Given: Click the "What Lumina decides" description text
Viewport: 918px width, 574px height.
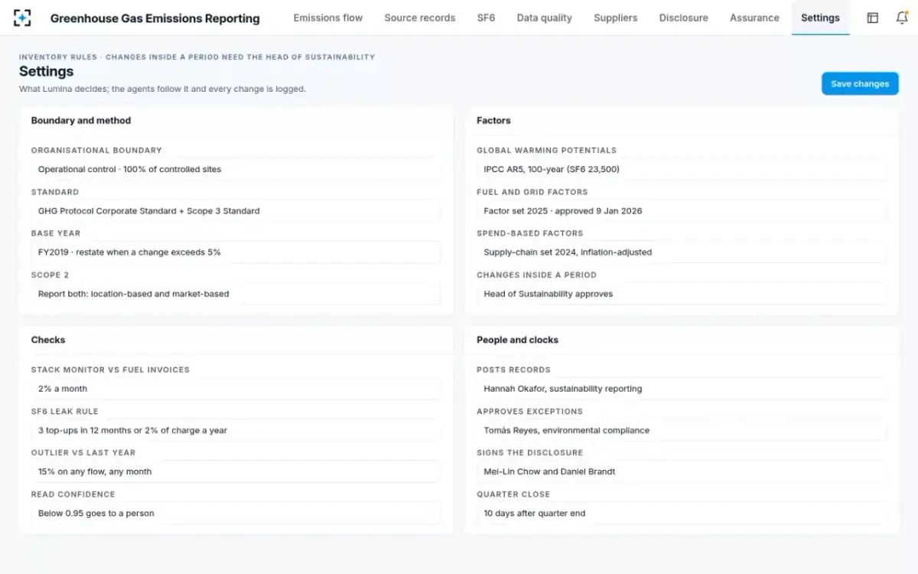Looking at the screenshot, I should point(162,89).
